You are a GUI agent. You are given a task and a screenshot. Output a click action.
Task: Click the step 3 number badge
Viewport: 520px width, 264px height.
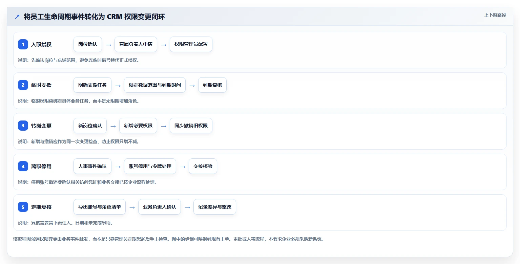tap(23, 126)
